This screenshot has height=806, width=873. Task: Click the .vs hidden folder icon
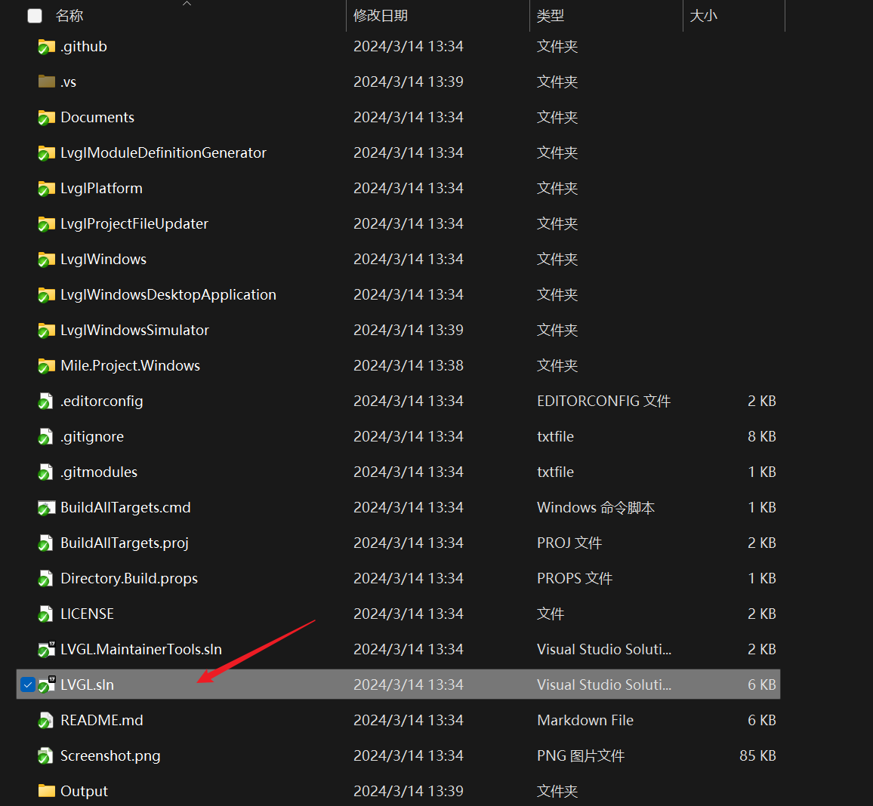46,82
